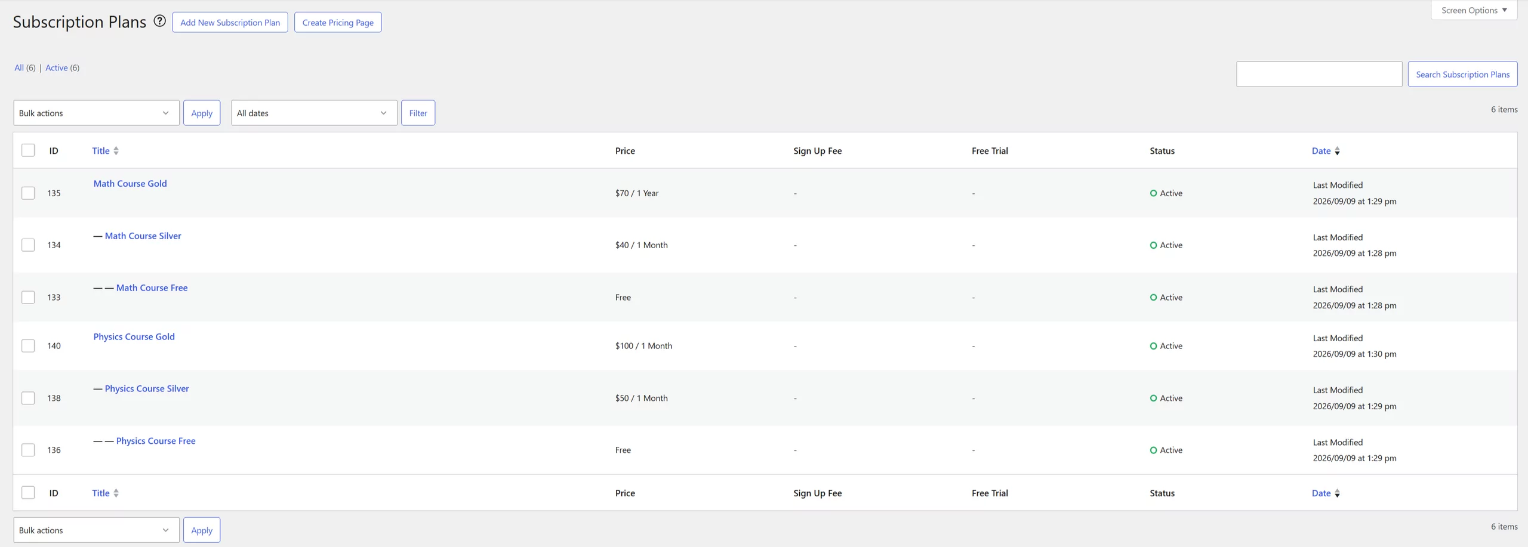Click the $100 / 1 Month price cell
1528x547 pixels.
coord(643,346)
